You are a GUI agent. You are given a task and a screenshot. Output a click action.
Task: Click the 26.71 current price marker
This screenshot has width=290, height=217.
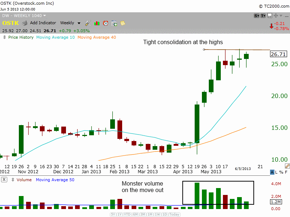click(278, 54)
